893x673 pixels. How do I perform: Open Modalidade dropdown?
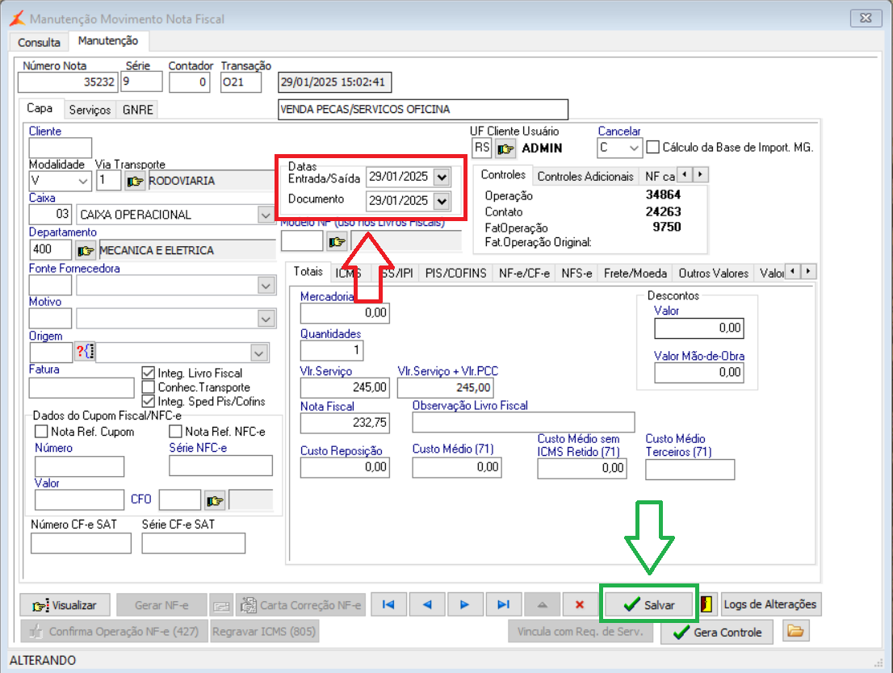(x=83, y=182)
